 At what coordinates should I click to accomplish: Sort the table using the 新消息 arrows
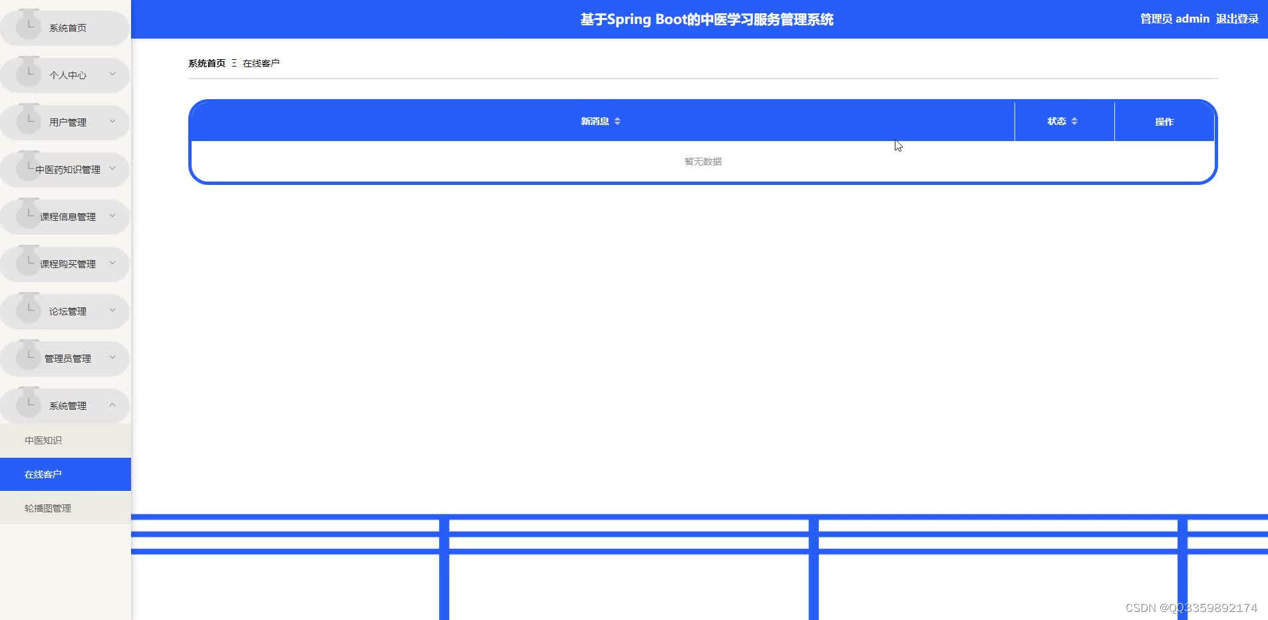(x=617, y=121)
